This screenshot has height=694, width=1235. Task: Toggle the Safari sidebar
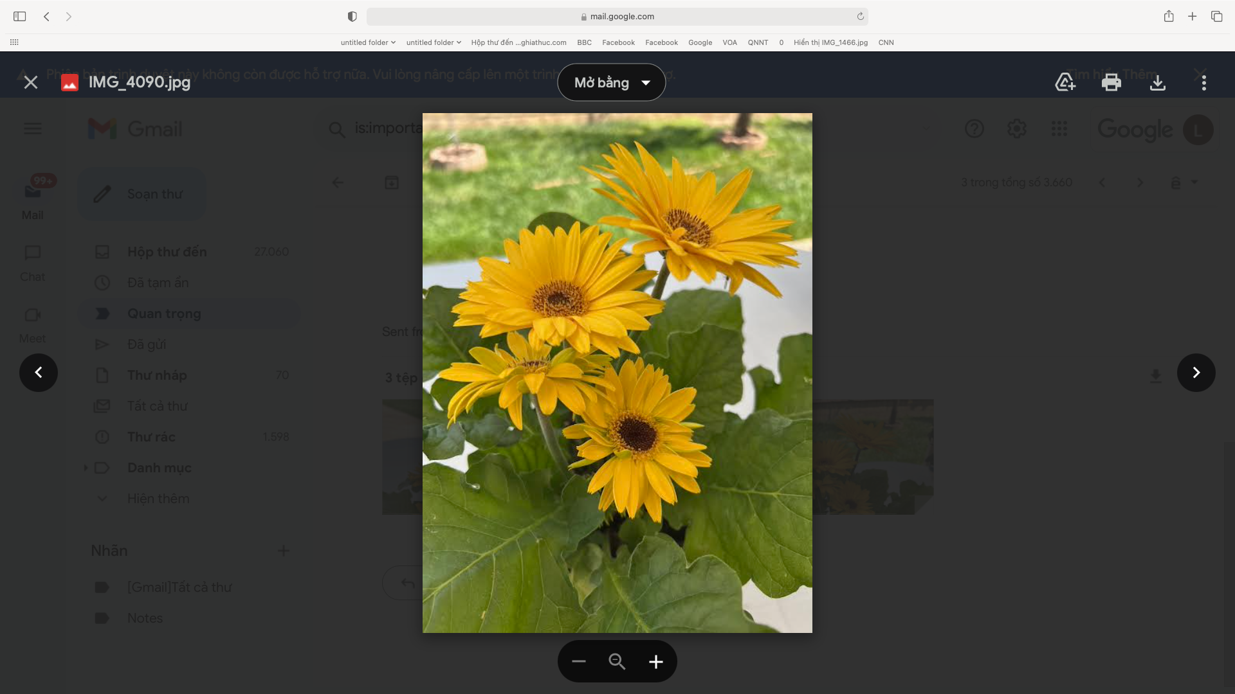(19, 17)
